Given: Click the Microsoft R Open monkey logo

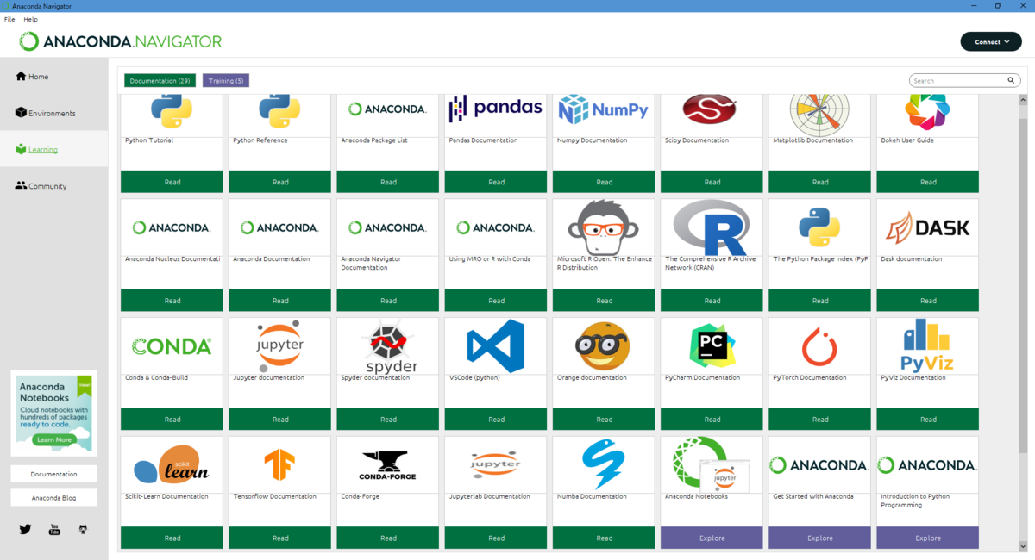Looking at the screenshot, I should tap(604, 227).
